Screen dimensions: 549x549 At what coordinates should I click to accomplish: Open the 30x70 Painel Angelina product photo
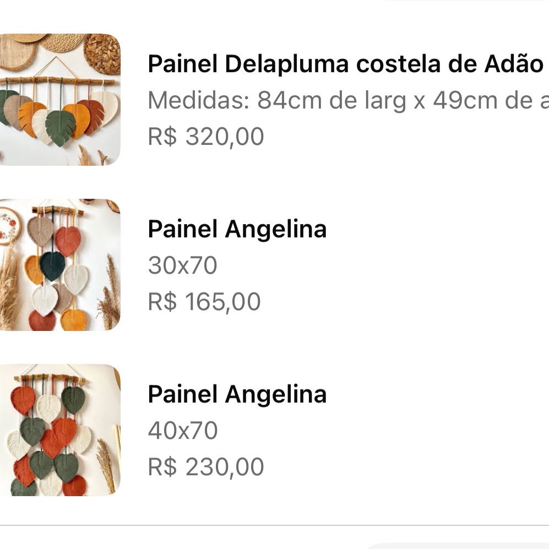(59, 264)
